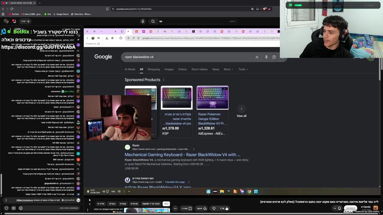Select the From Cycnic filter chip
The height and width of the screenshot is (215, 383).
point(151,204)
